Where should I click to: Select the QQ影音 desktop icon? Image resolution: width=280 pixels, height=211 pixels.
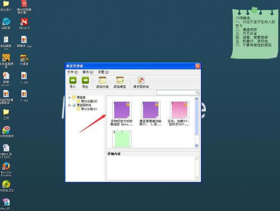click(6, 22)
